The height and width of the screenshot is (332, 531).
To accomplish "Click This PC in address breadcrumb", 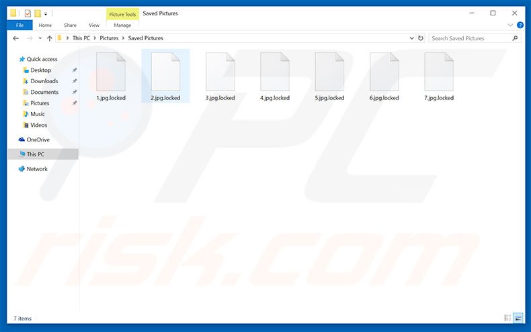I will [81, 38].
